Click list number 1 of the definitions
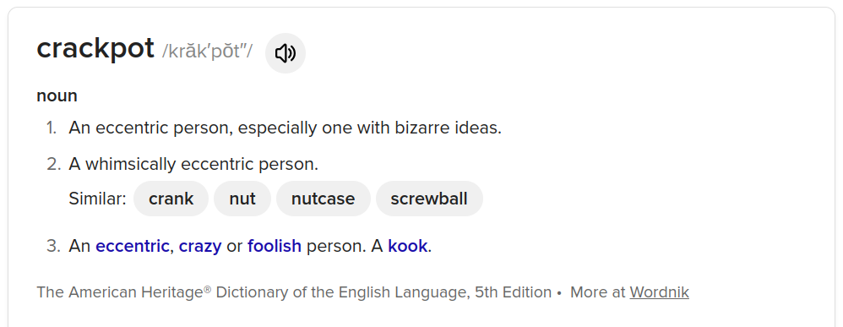Viewport: 843px width, 327px height. (x=52, y=128)
